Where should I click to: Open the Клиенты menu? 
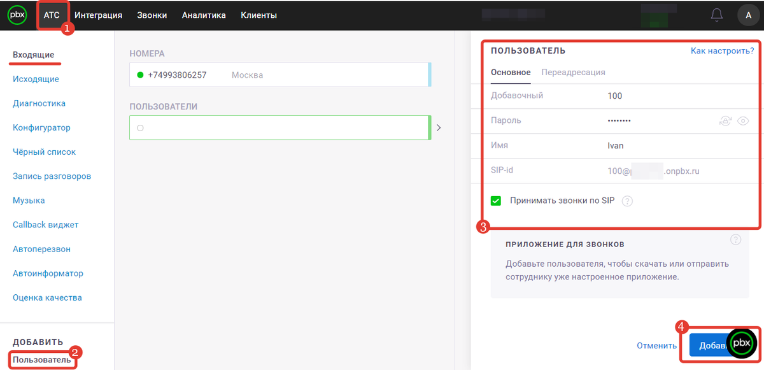pos(258,15)
